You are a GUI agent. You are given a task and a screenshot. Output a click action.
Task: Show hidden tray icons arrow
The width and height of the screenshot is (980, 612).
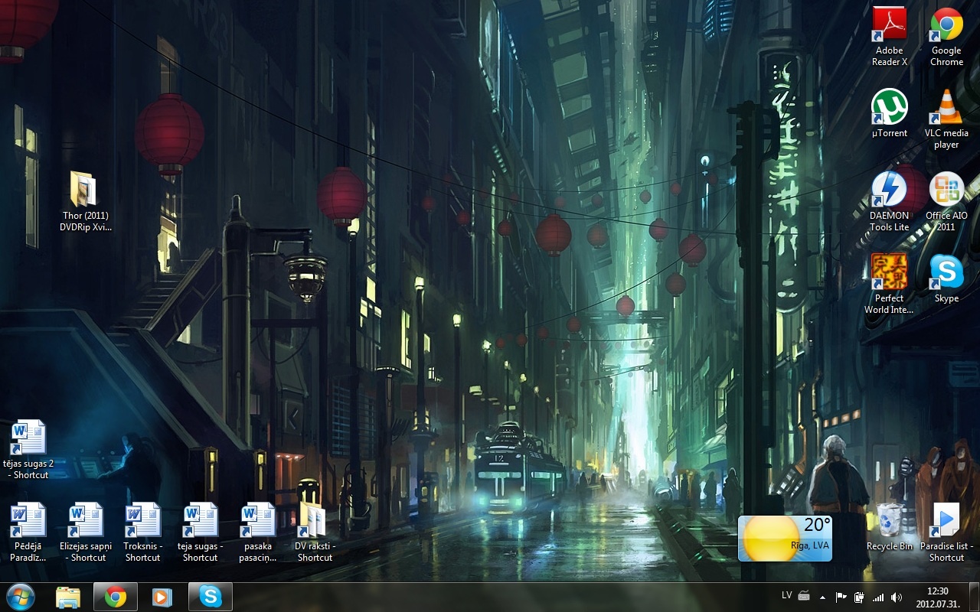(x=823, y=597)
